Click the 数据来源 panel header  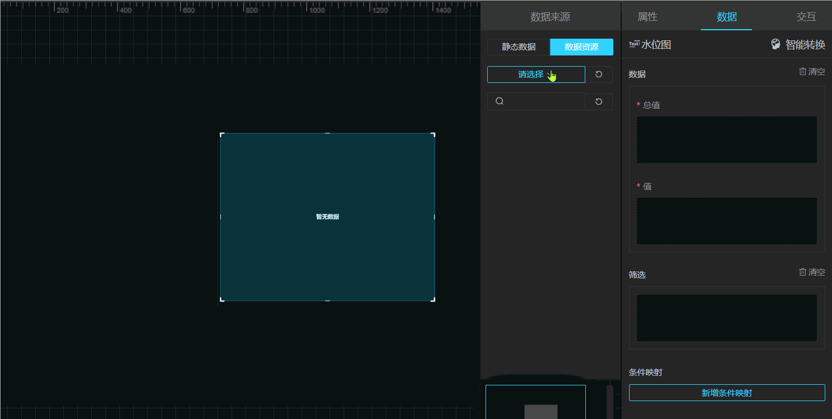(x=551, y=17)
